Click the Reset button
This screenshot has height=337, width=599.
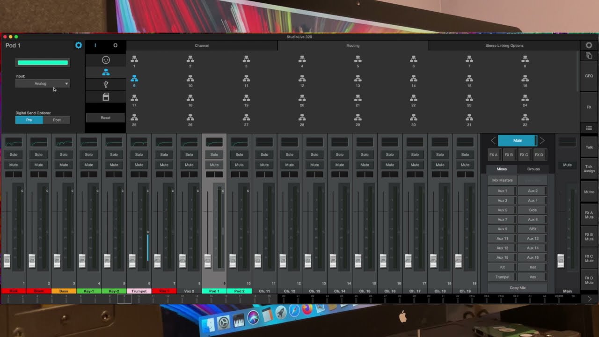pos(106,118)
